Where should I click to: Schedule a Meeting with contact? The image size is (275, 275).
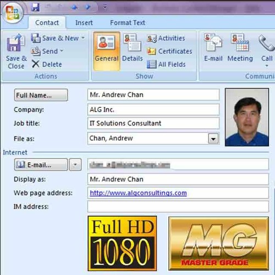(x=240, y=48)
